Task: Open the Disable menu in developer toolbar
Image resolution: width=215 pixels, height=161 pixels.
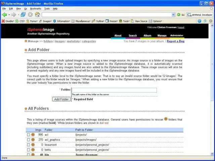Action: (x=8, y=21)
